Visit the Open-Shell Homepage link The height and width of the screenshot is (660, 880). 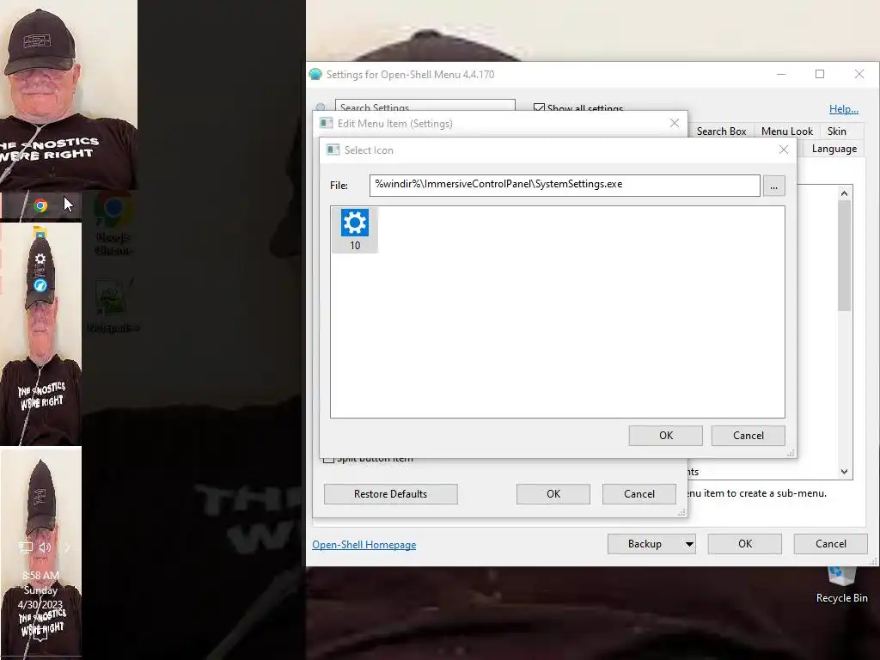pos(364,544)
